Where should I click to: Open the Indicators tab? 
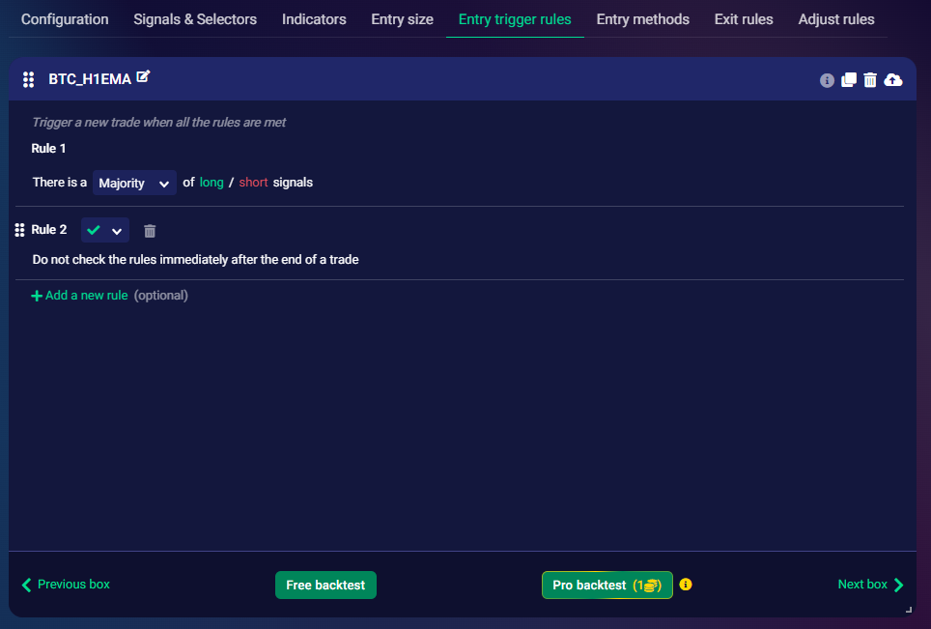(x=314, y=19)
